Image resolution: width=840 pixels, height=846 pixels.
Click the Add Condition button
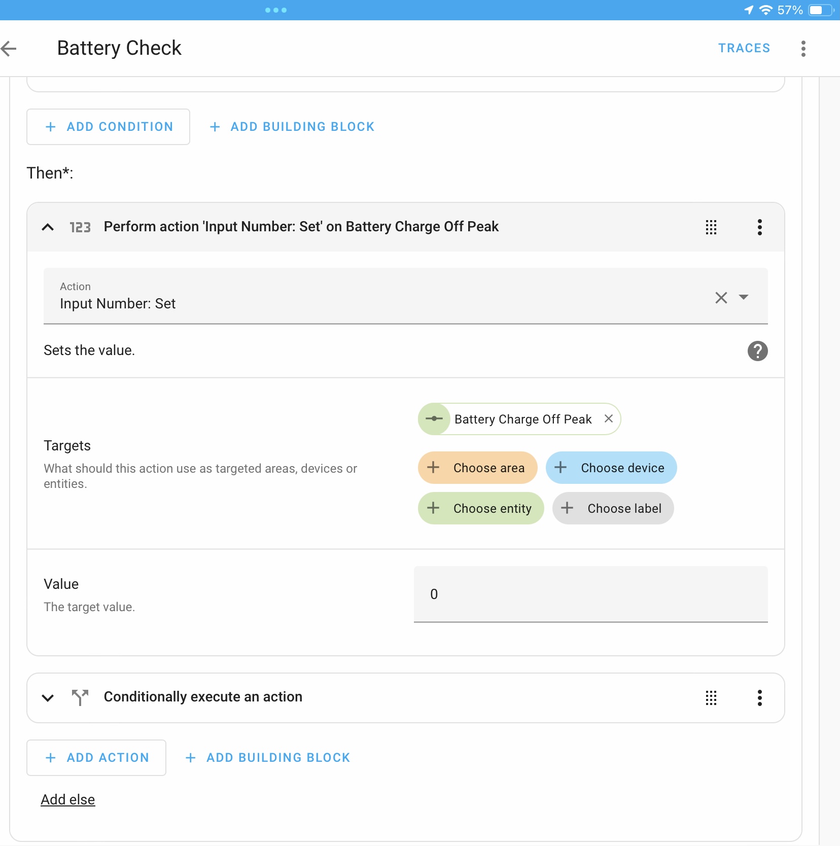coord(109,127)
